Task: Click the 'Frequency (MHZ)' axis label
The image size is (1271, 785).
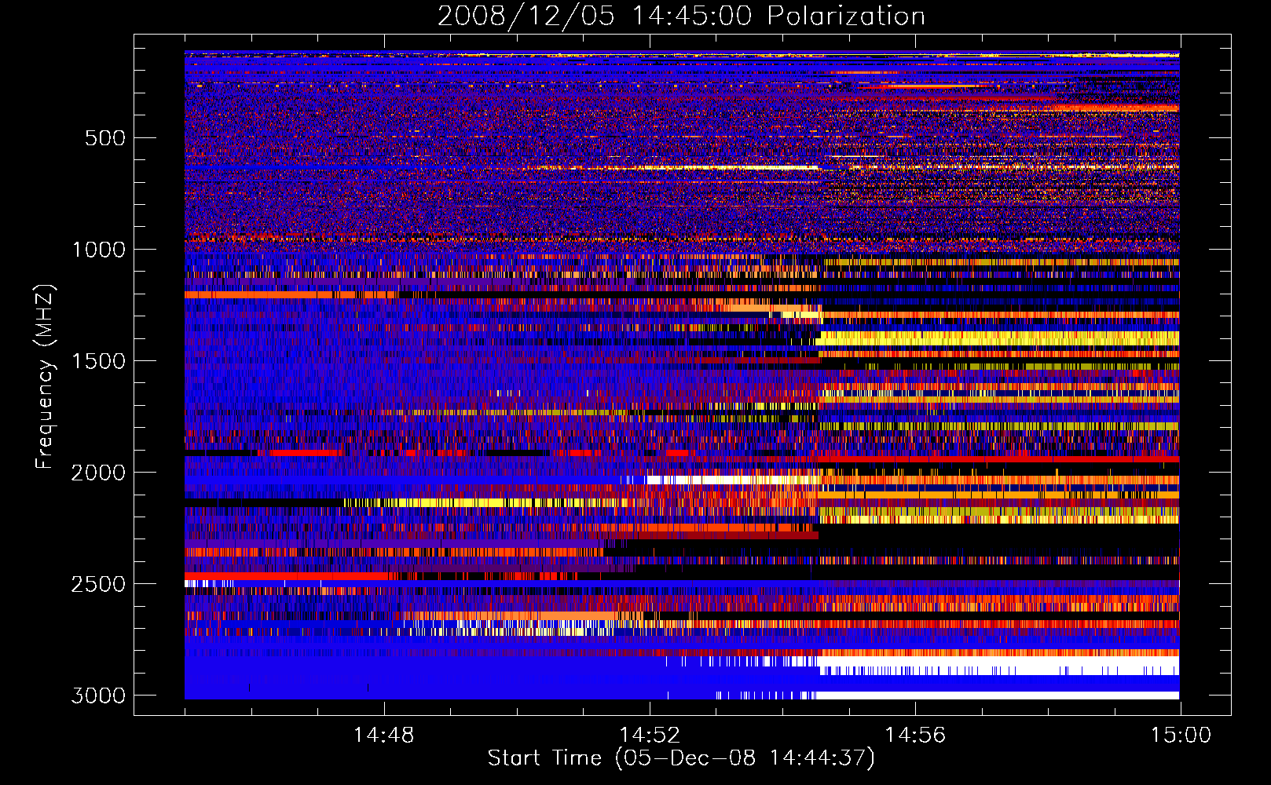Action: coord(44,377)
